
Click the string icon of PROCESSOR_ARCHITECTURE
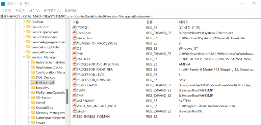[x=74, y=64]
